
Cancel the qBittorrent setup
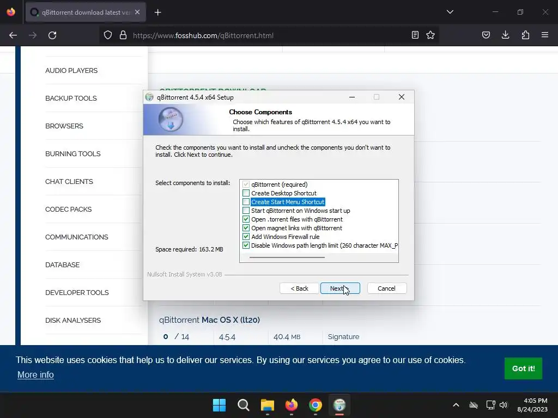click(387, 288)
